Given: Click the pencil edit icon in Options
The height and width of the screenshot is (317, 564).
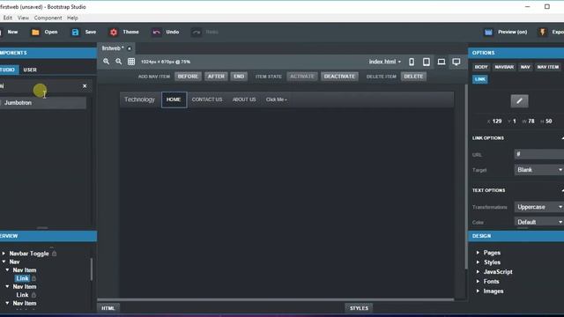Looking at the screenshot, I should click(x=519, y=101).
